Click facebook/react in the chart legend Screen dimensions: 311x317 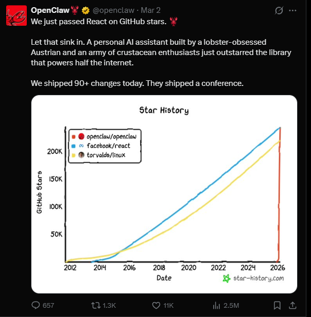coord(108,146)
